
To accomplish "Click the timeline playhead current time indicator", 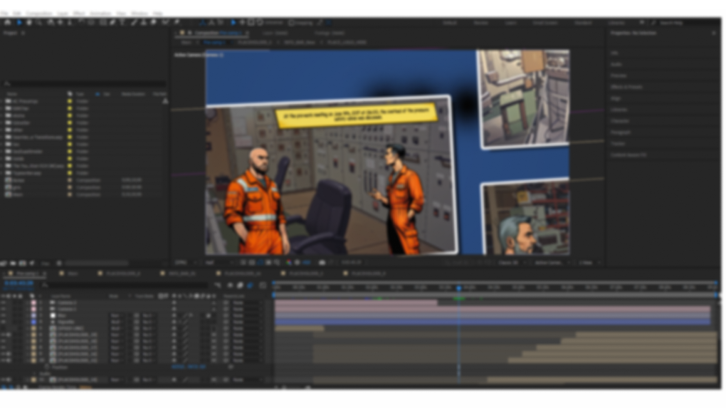I will (x=459, y=288).
